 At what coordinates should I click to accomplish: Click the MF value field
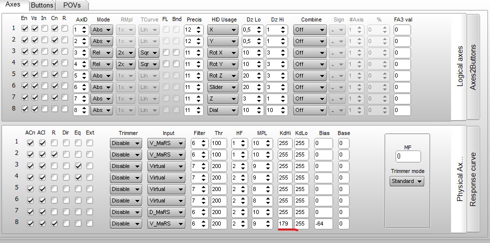pyautogui.click(x=408, y=156)
